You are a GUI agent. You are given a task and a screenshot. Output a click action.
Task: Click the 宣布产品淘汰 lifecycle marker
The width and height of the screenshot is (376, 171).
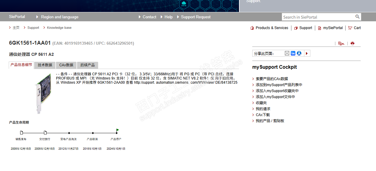pos(69,133)
